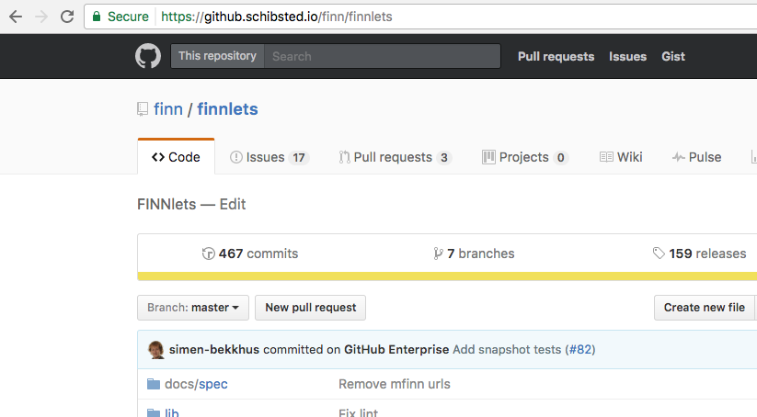Image resolution: width=757 pixels, height=417 pixels.
Task: Open the Pulse tab
Action: click(x=696, y=157)
